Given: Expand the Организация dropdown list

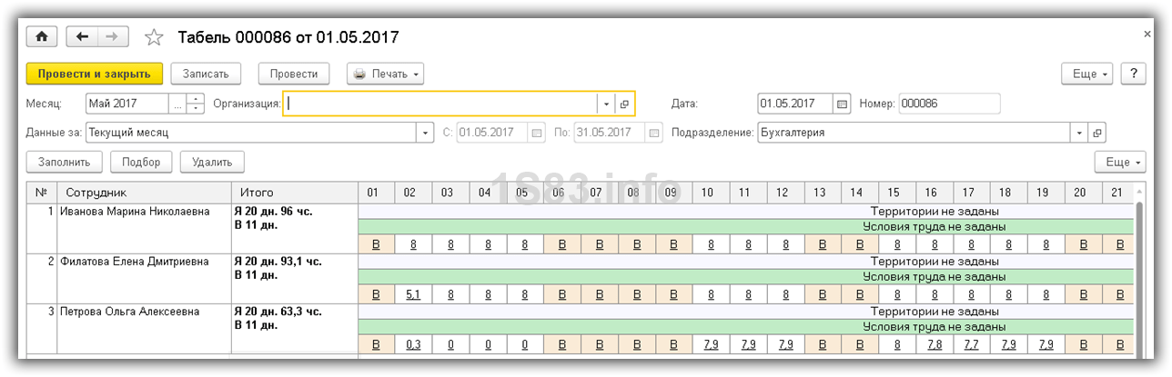Looking at the screenshot, I should (x=606, y=104).
